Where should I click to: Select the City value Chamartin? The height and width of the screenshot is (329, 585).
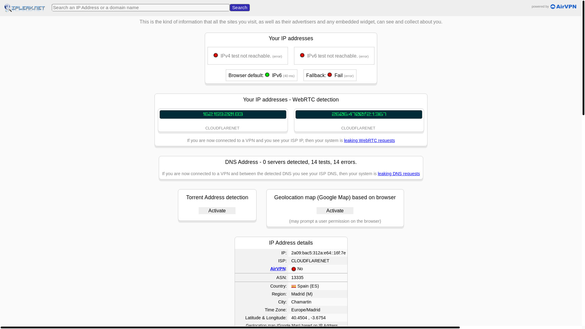301,302
